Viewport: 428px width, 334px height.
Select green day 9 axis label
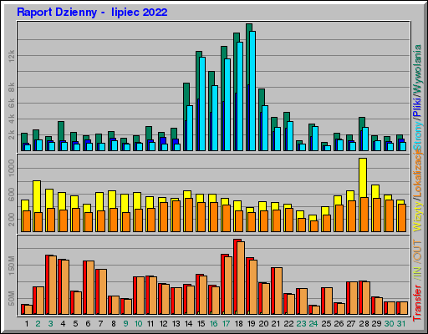pos(125,324)
